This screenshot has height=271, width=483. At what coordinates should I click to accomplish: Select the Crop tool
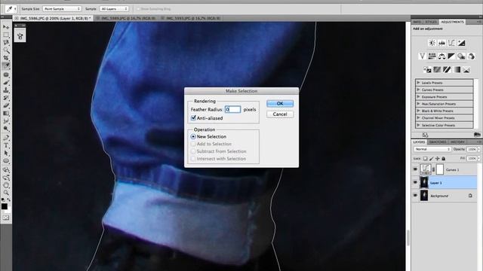tap(6, 58)
